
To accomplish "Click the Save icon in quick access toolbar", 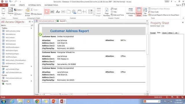I will click(6, 1).
